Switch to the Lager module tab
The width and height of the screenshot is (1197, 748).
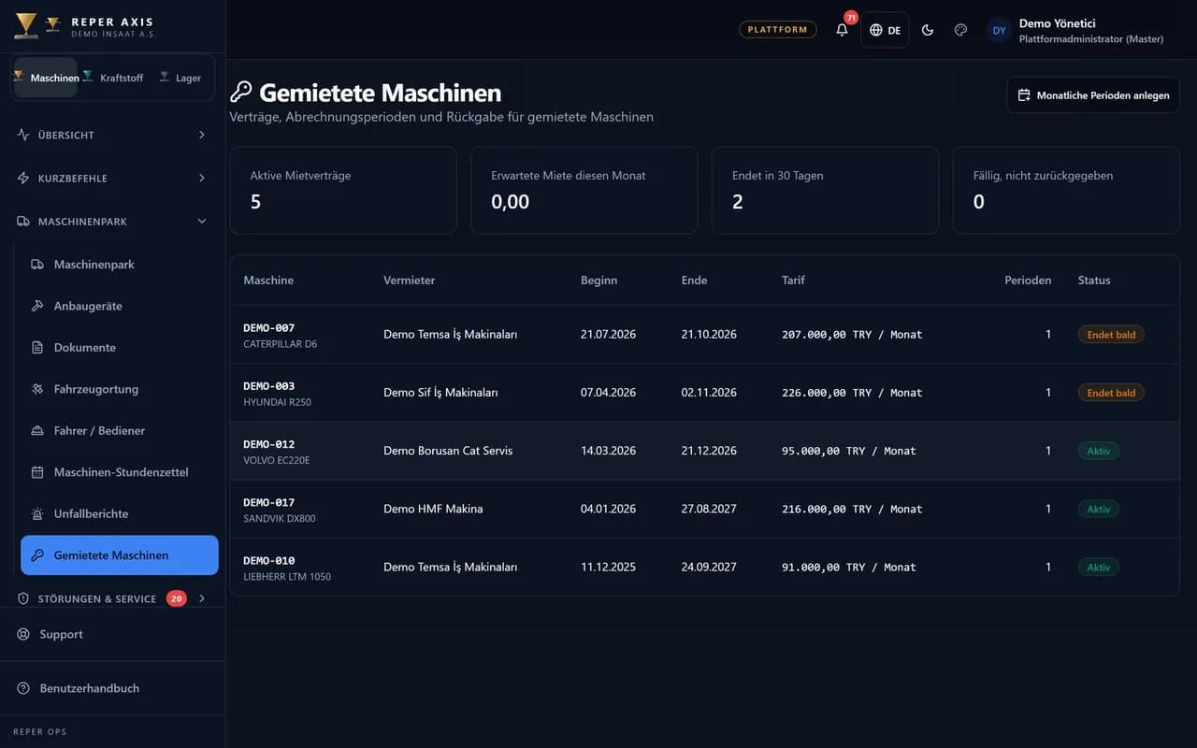coord(180,78)
